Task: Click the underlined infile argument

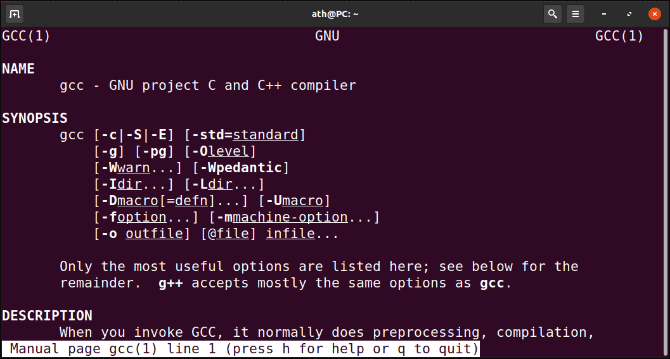Action: [x=290, y=234]
